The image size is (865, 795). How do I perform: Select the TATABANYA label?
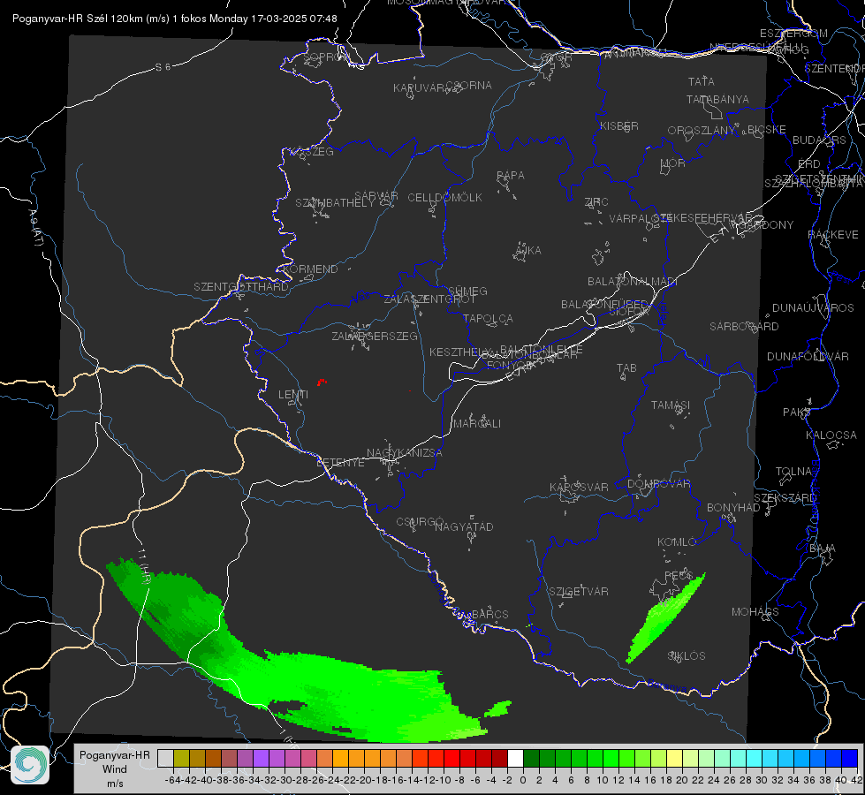717,99
